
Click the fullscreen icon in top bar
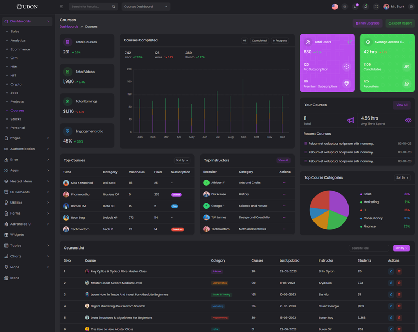[x=376, y=7]
